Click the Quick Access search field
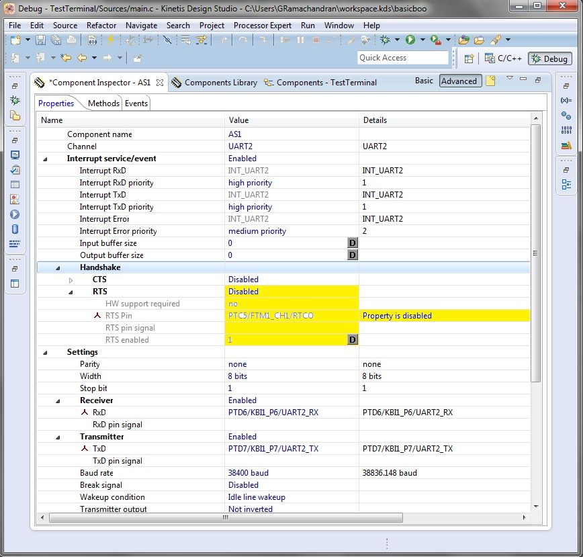Image resolution: width=583 pixels, height=557 pixels. (x=402, y=58)
